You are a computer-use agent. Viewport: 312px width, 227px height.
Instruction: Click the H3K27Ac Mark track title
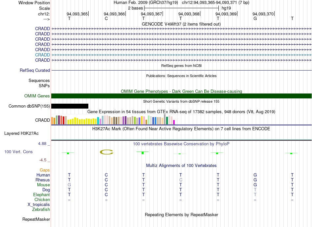pyautogui.click(x=181, y=129)
